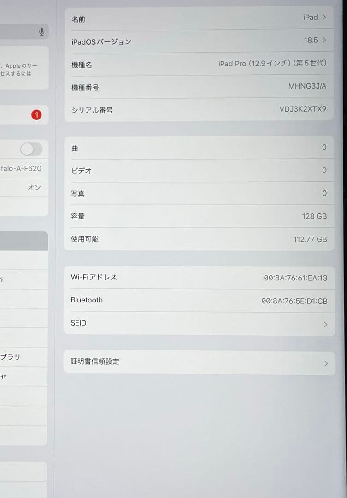Tap the Bluetooth label in the address list
Image resolution: width=347 pixels, height=498 pixels.
[87, 300]
